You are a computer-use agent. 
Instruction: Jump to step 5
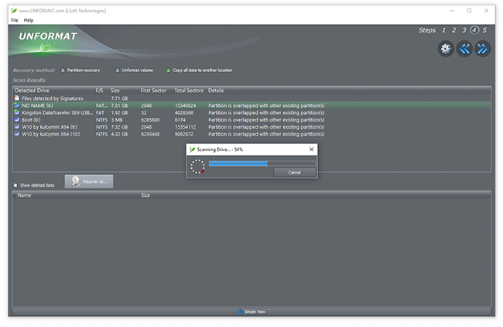point(484,30)
